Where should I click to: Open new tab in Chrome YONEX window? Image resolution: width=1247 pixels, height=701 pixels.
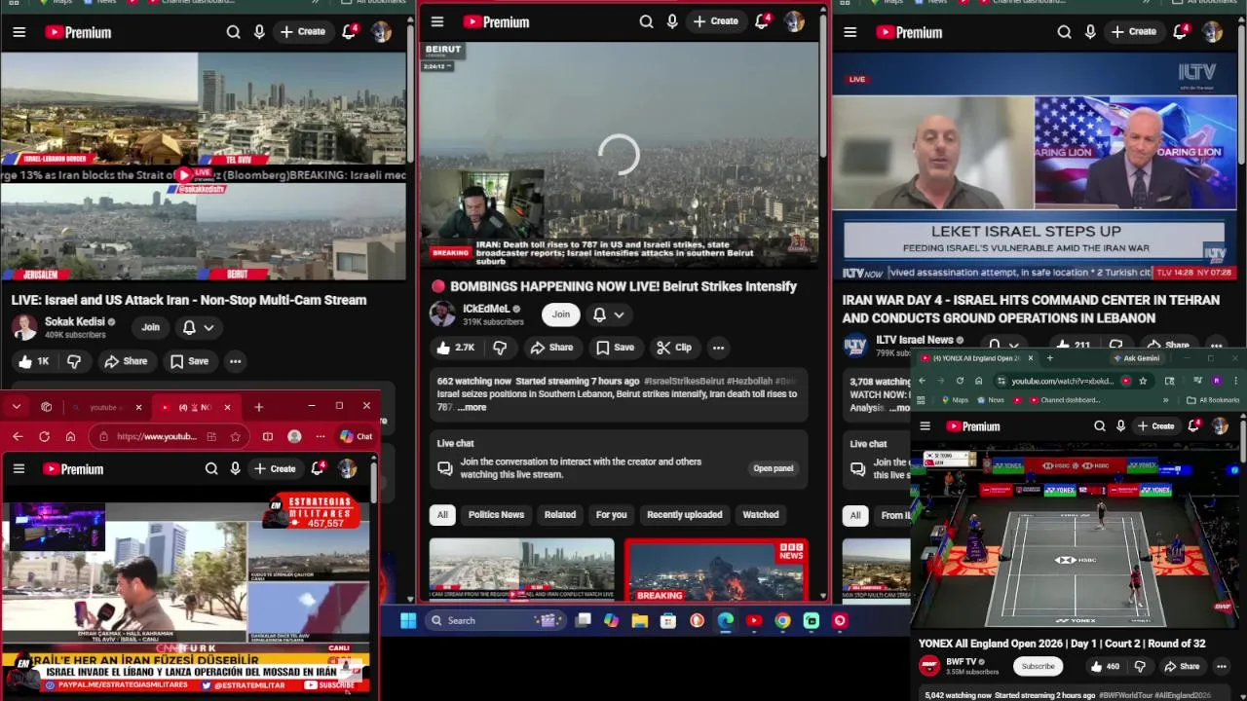(x=1049, y=358)
